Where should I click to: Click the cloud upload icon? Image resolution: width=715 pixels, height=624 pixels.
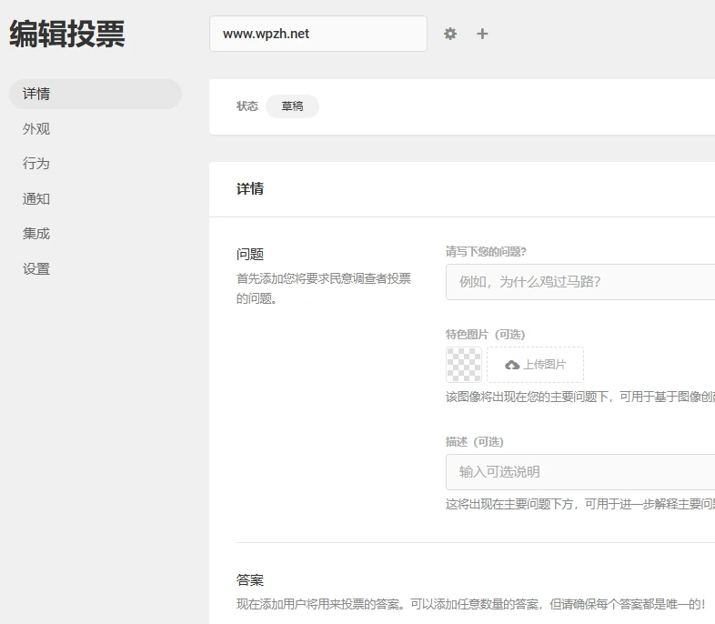pyautogui.click(x=512, y=365)
